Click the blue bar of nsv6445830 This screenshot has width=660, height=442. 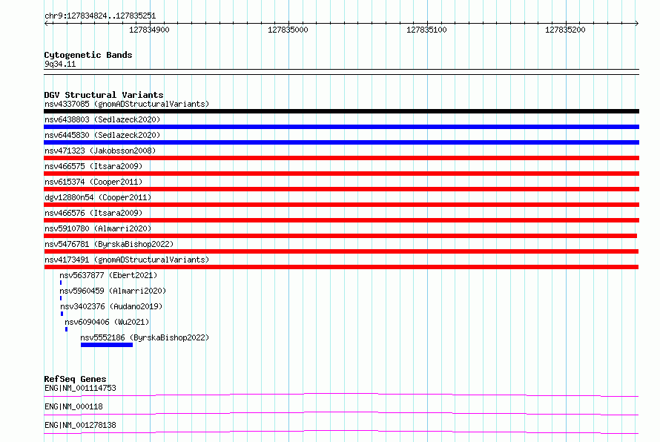(x=341, y=142)
